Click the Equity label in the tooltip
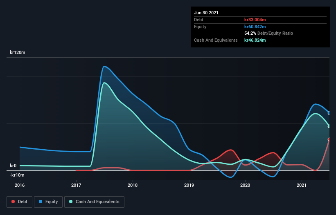 click(200, 27)
